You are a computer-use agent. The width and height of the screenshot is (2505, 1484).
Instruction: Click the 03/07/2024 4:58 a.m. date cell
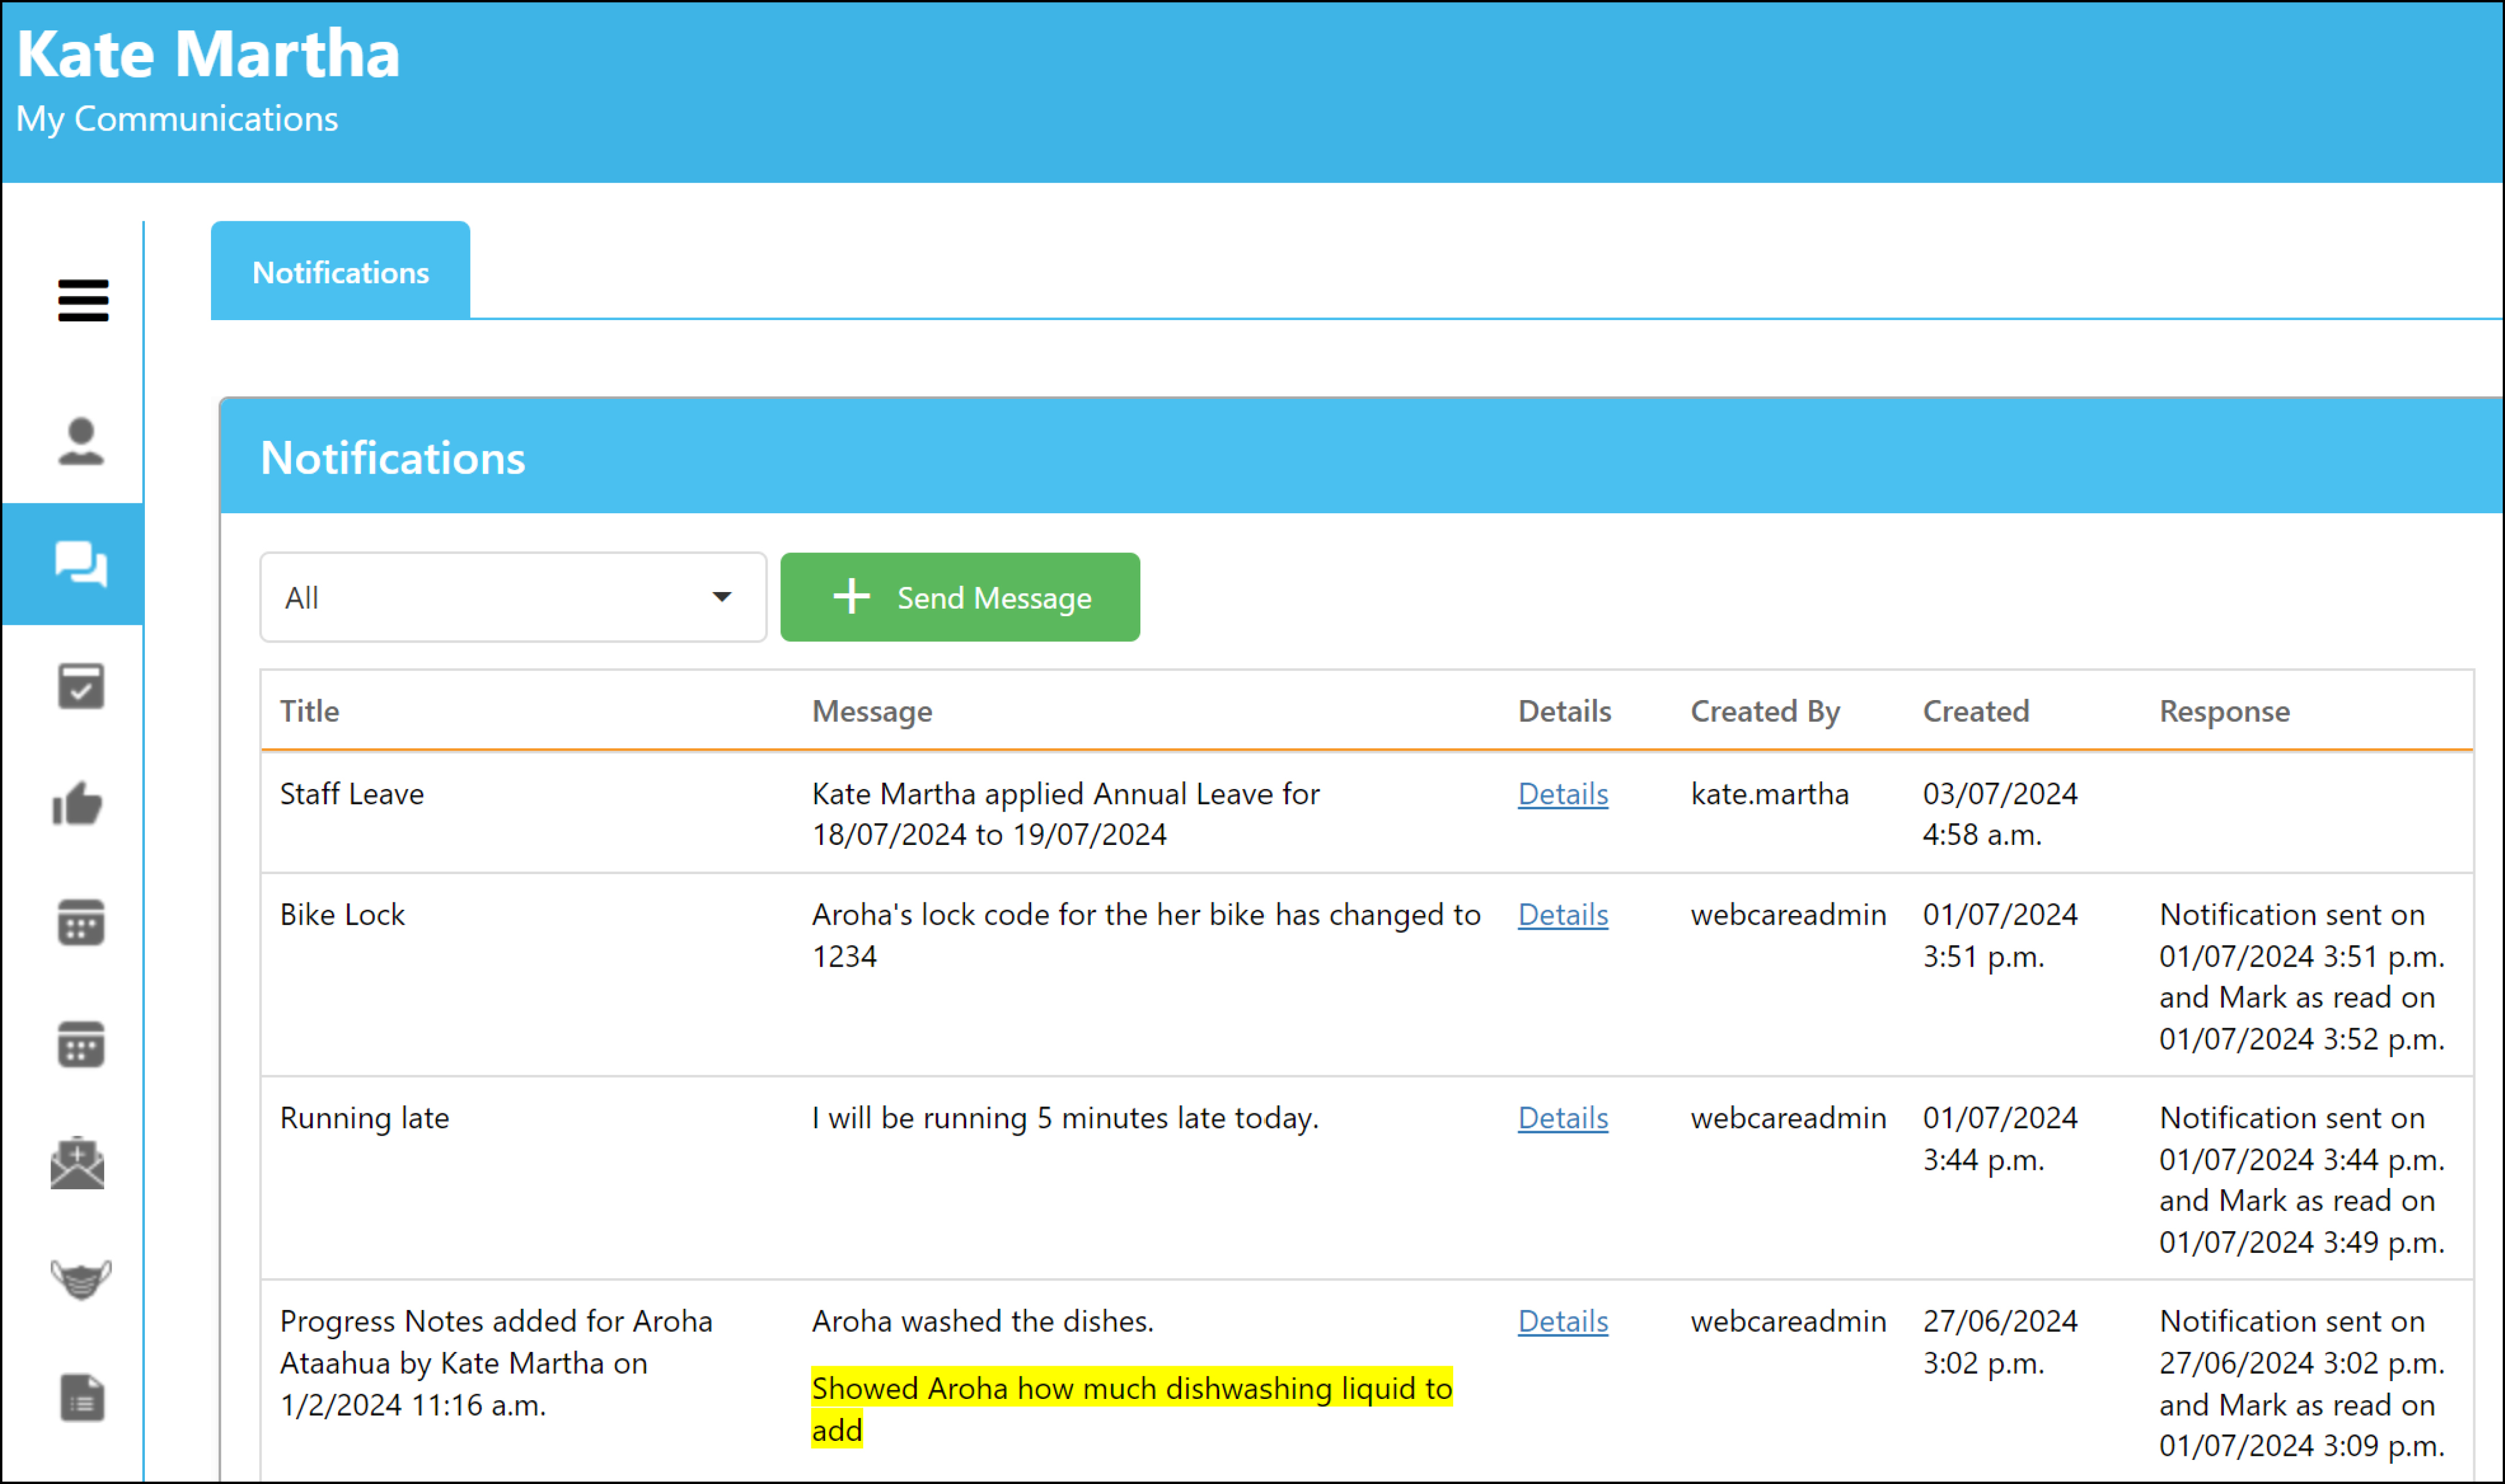[x=2000, y=814]
